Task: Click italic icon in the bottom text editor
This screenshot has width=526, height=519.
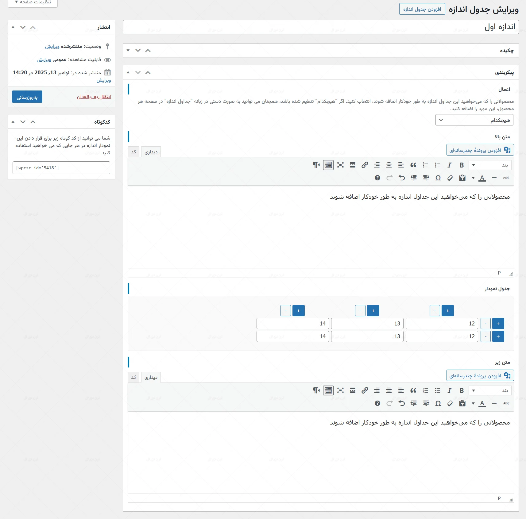Action: coord(449,391)
